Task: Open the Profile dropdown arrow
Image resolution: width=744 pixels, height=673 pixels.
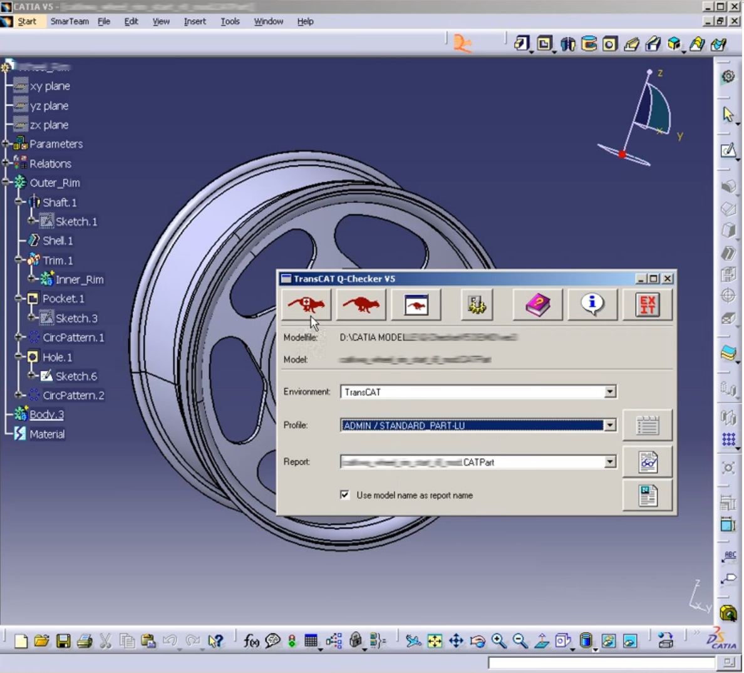Action: 610,425
